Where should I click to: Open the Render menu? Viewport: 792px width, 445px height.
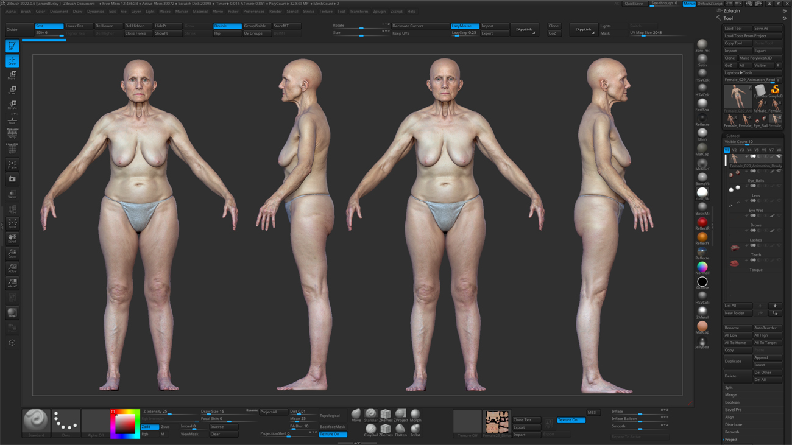click(x=275, y=12)
